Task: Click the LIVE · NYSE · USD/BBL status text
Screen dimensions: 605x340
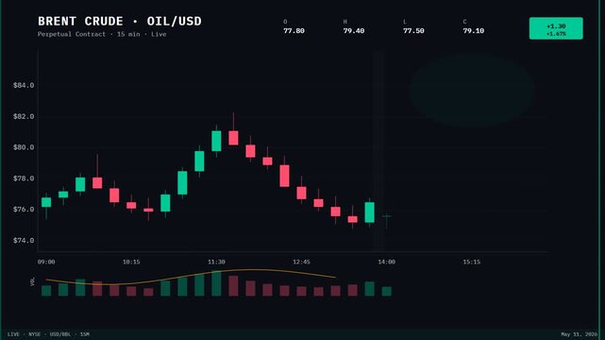Action: tap(48, 334)
